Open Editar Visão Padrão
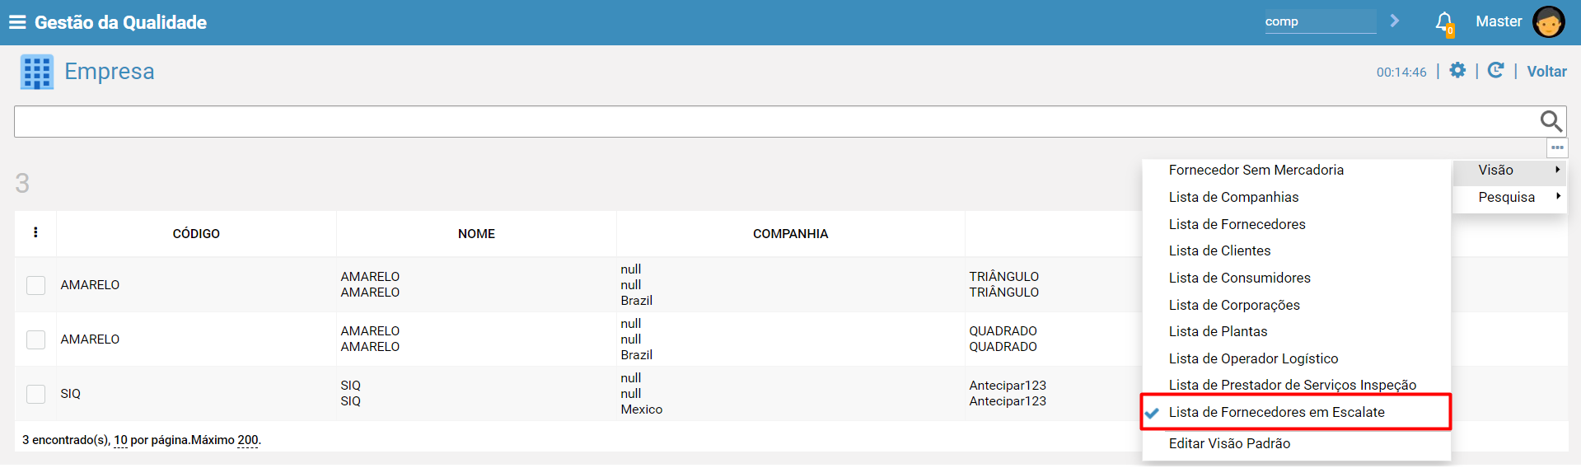The height and width of the screenshot is (468, 1581). (x=1229, y=443)
